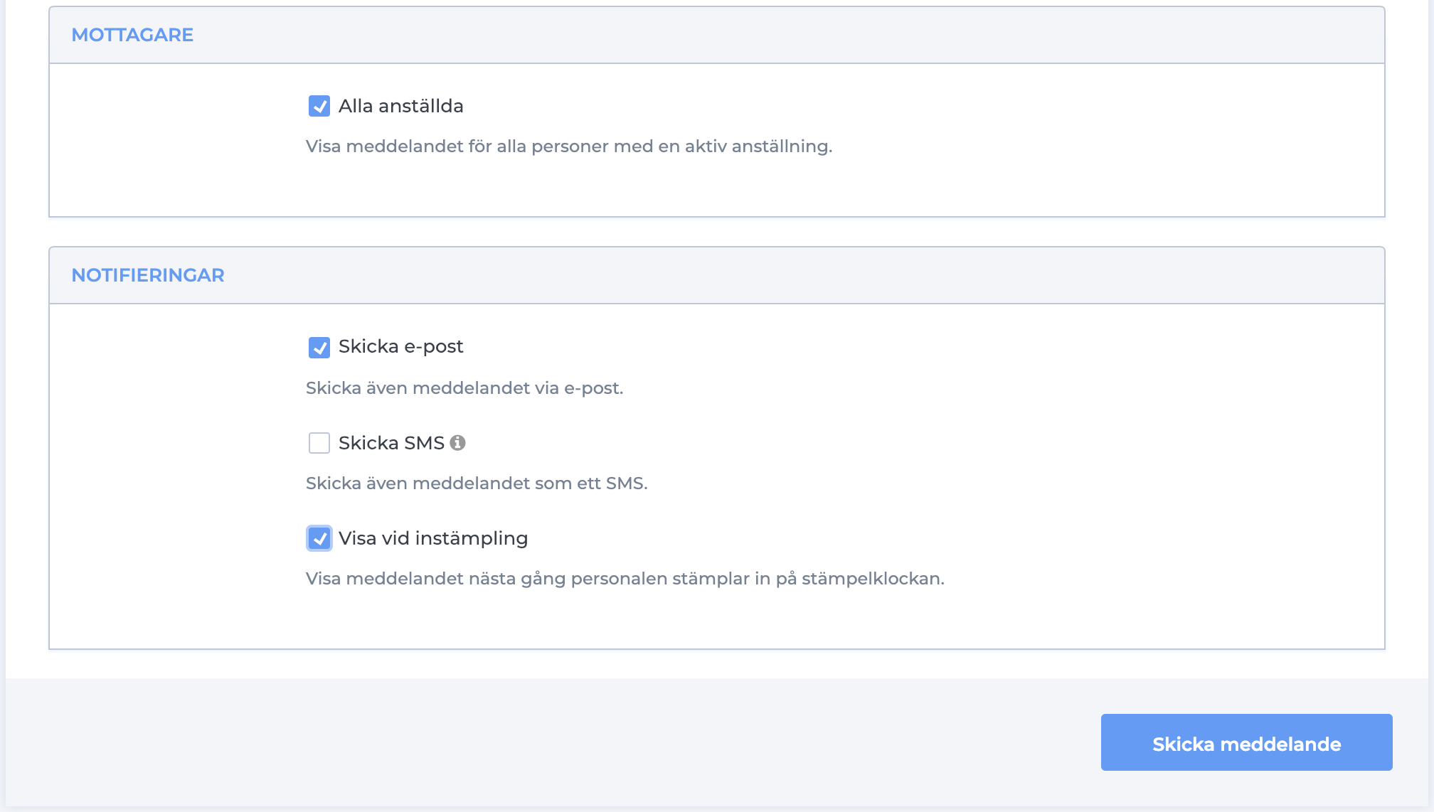
Task: Click the stämpelklockan description under Visa vid instämpling
Action: 625,579
